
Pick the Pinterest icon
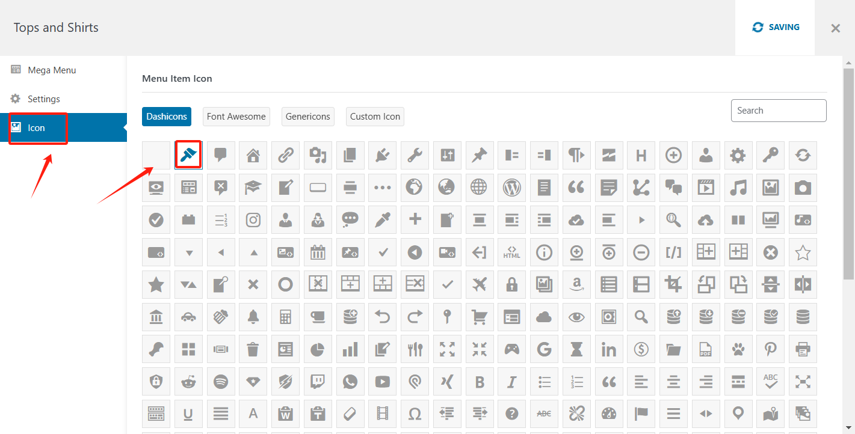pyautogui.click(x=770, y=349)
